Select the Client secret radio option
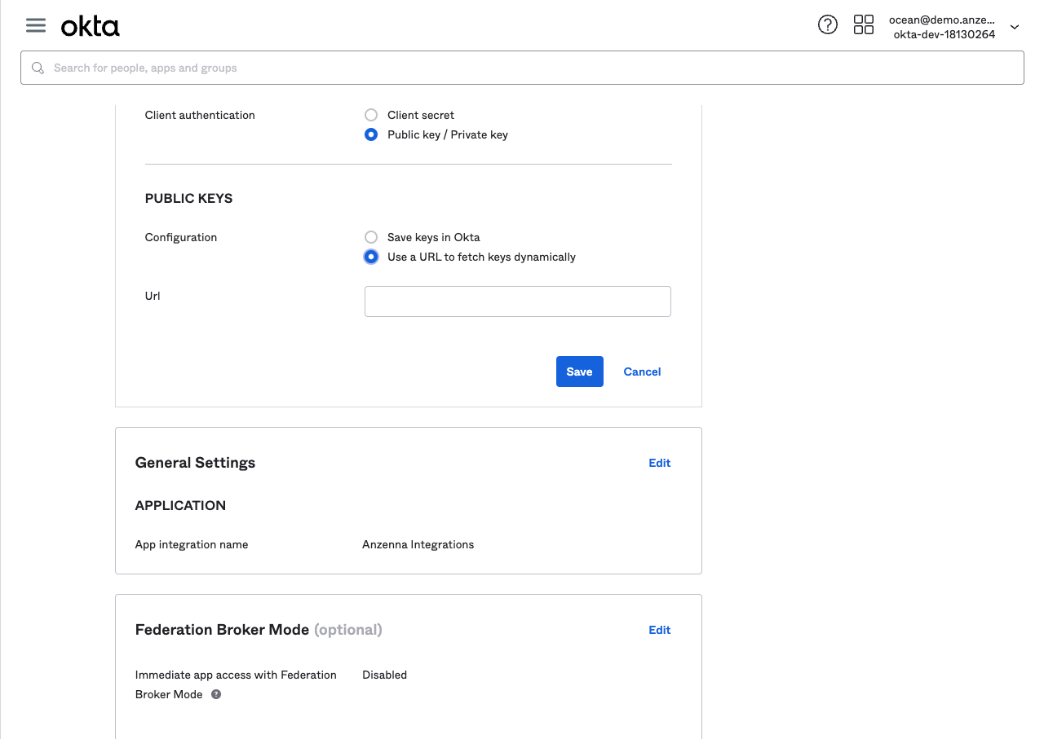 pos(371,115)
